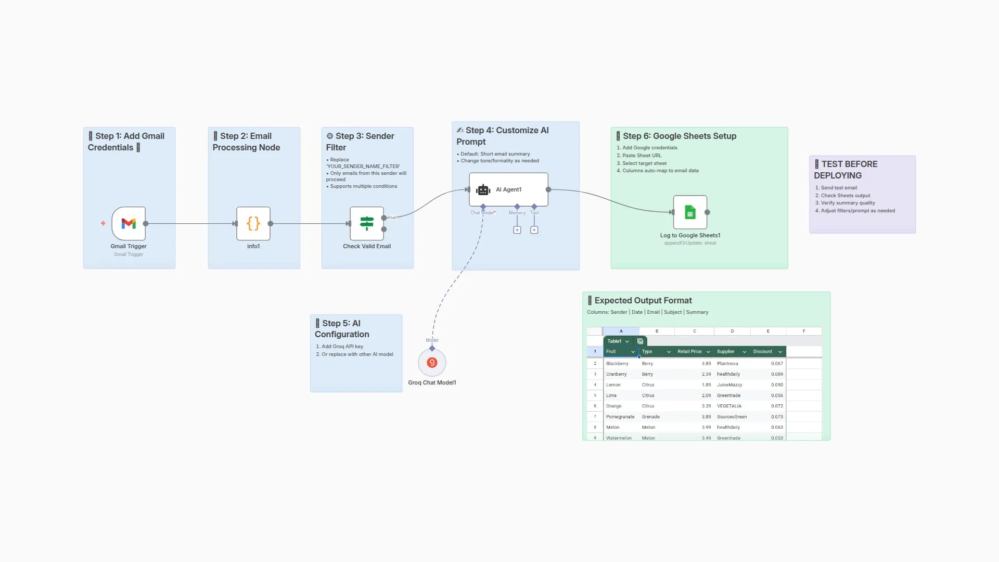
Task: Select the info1 code node icon
Action: (253, 223)
